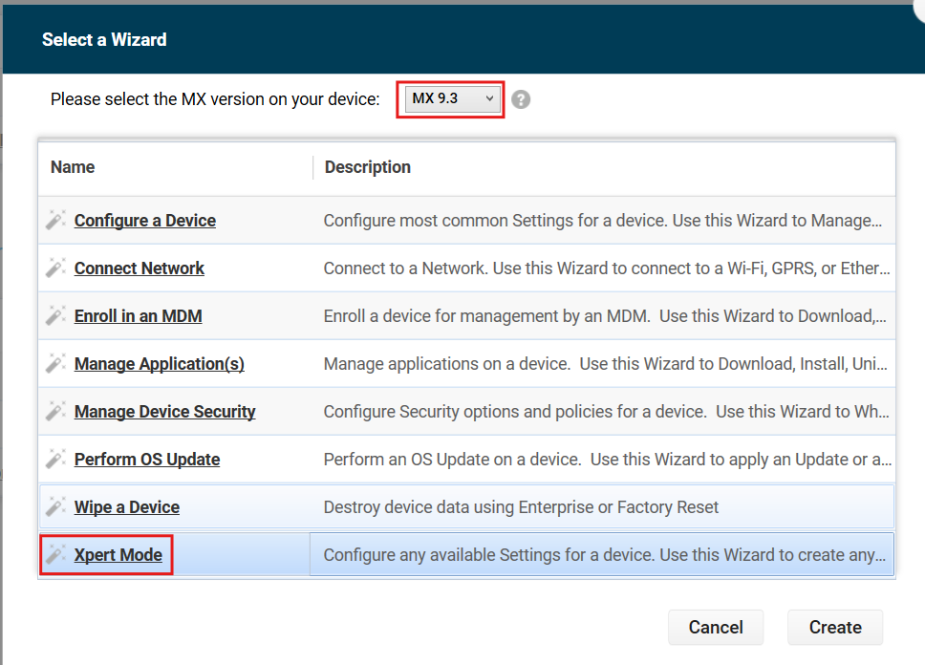This screenshot has height=665, width=925.
Task: Select the wand icon for Enroll in an MDM
Action: point(55,315)
